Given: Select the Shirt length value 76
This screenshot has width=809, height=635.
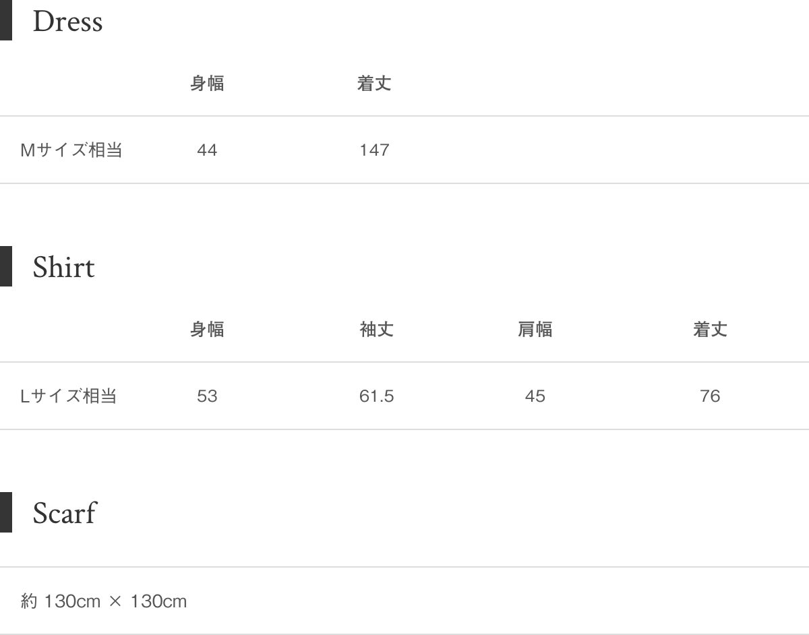Looking at the screenshot, I should tap(710, 396).
